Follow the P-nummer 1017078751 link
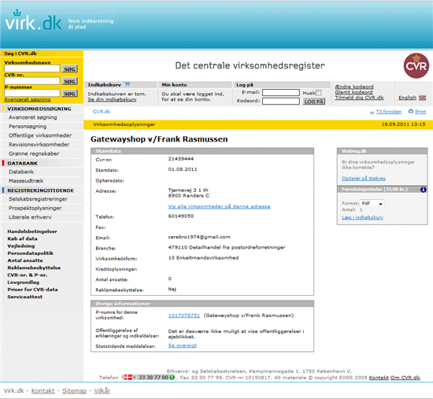This screenshot has height=399, width=433. 184,316
